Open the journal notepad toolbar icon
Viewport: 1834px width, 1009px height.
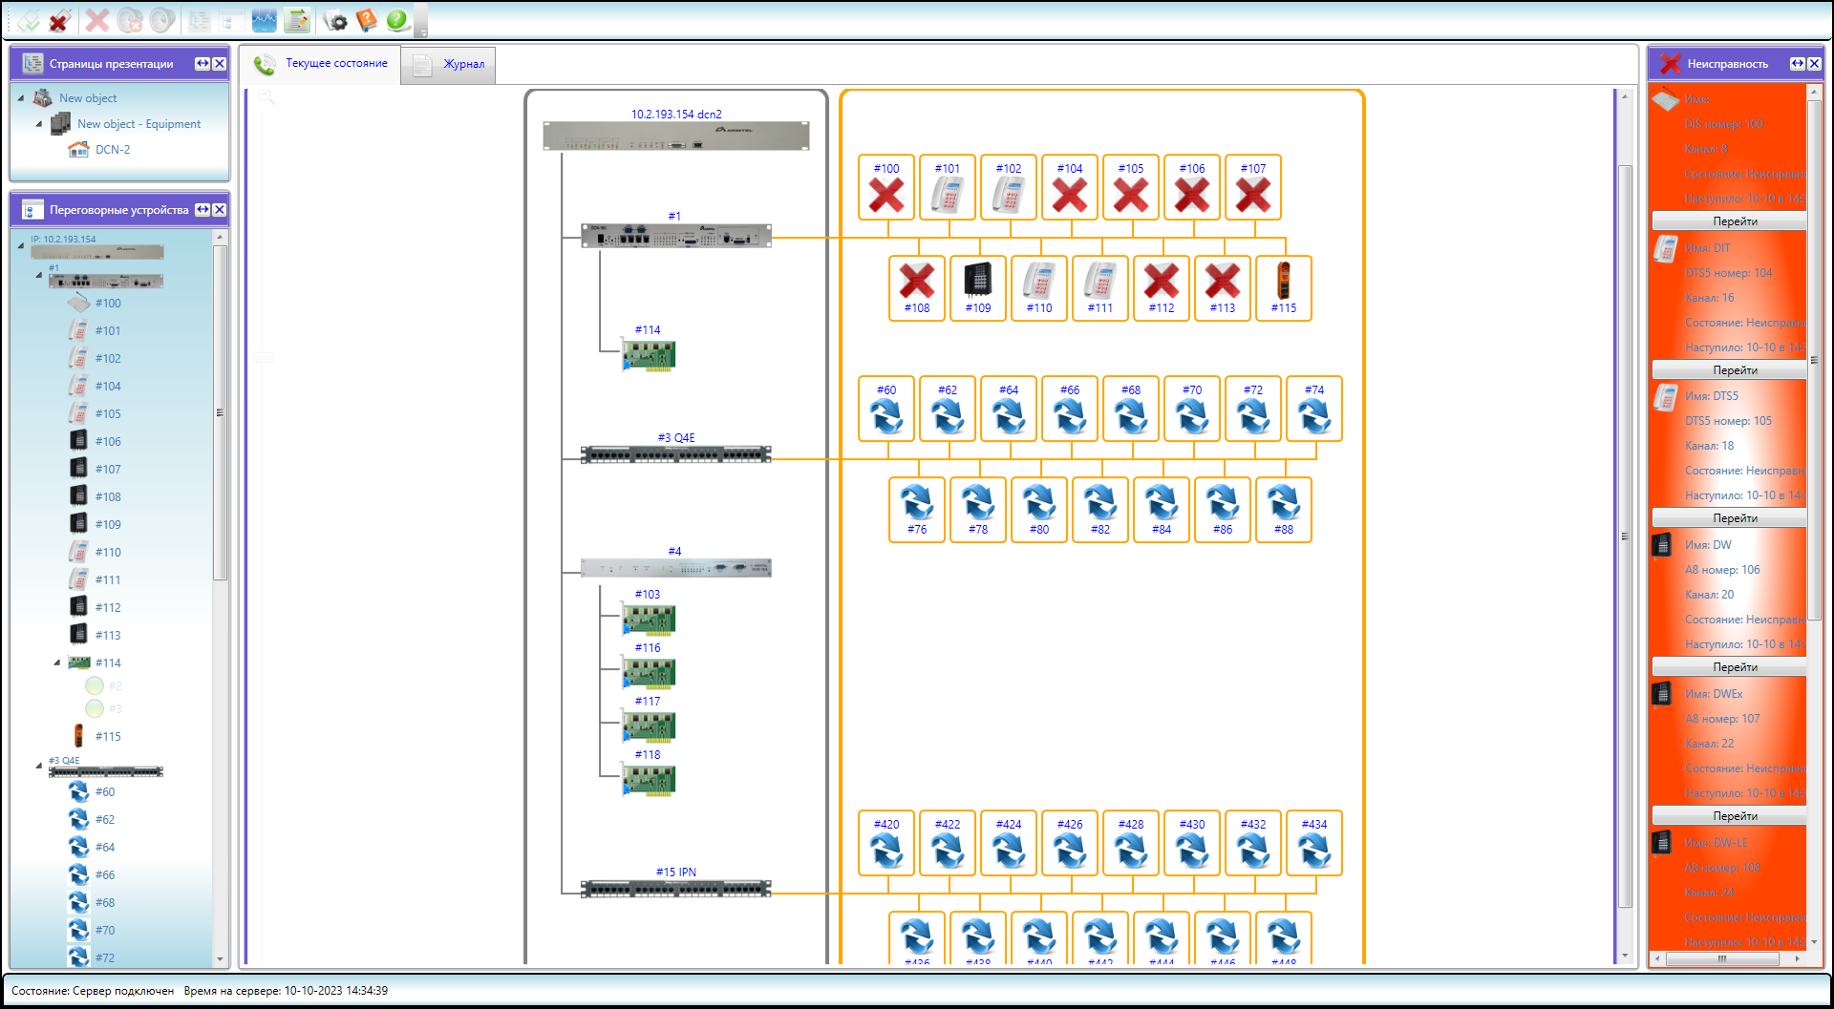297,20
